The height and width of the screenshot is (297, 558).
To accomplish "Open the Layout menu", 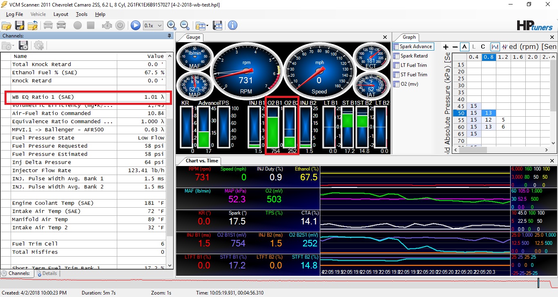I will coord(61,14).
